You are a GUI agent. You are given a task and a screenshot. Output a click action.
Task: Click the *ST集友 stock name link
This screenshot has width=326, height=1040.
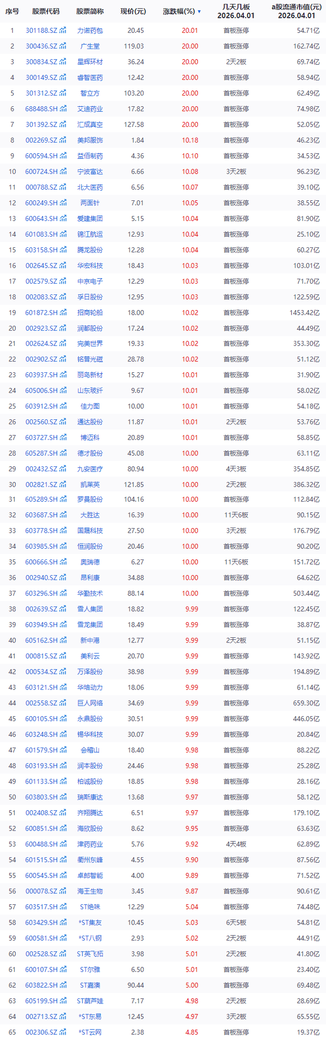pyautogui.click(x=90, y=923)
